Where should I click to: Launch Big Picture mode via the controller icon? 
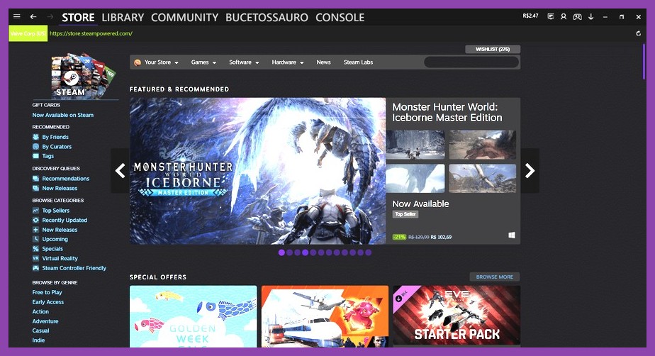(577, 17)
